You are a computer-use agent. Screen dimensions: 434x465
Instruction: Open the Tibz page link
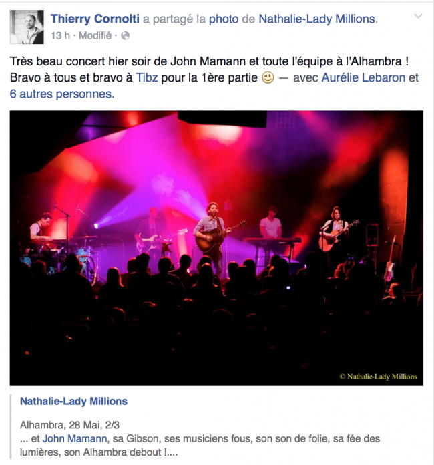(147, 77)
